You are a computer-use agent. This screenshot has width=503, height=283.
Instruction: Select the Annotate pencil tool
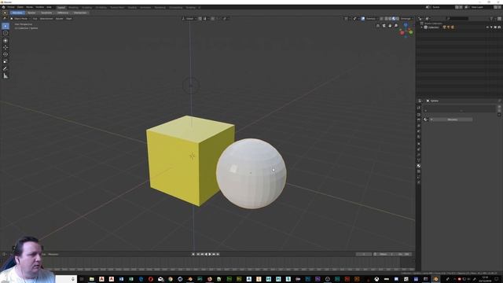(x=6, y=68)
